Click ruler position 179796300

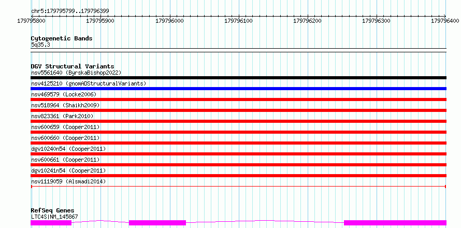(x=377, y=21)
